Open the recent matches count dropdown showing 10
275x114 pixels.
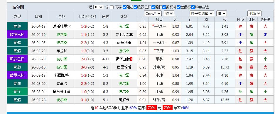pyautogui.click(x=99, y=7)
